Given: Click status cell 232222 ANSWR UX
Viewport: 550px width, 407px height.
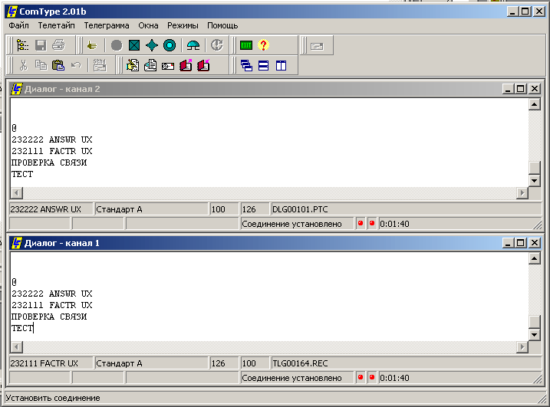Looking at the screenshot, I should (x=51, y=209).
